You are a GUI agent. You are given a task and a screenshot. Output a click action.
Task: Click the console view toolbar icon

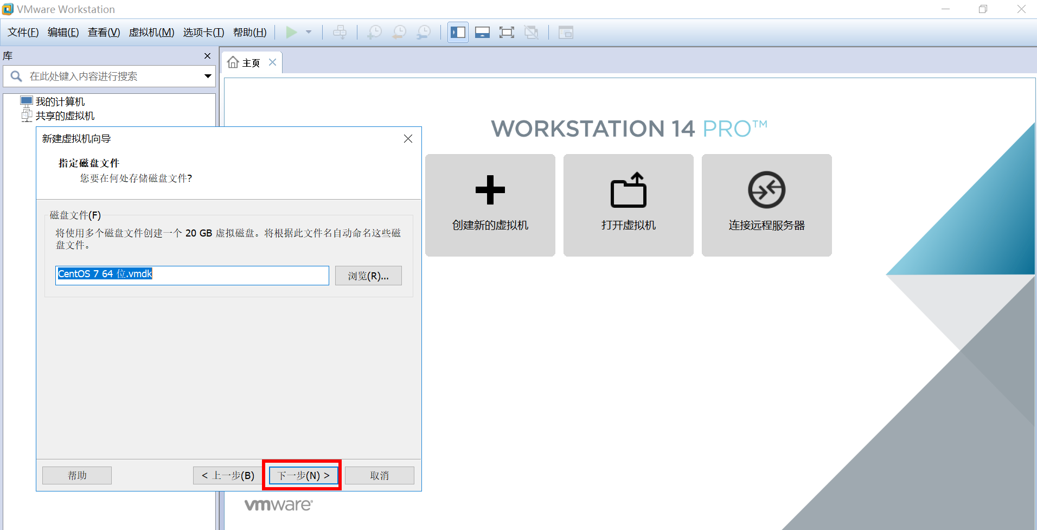pos(566,33)
